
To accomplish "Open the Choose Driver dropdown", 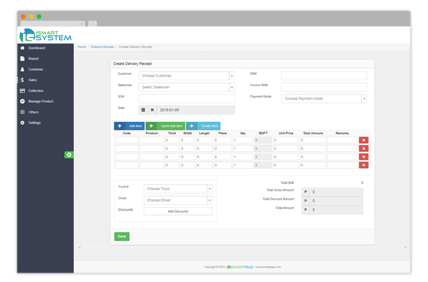I will [178, 200].
